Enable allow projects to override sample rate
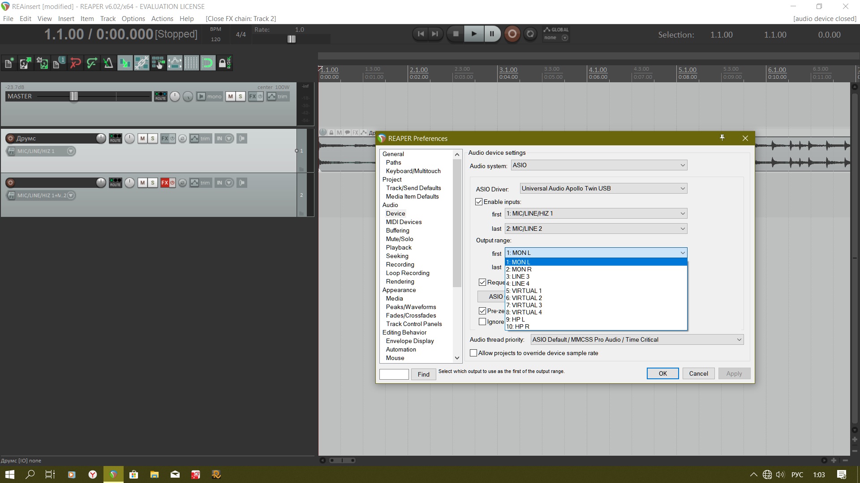The width and height of the screenshot is (860, 483). tap(473, 353)
